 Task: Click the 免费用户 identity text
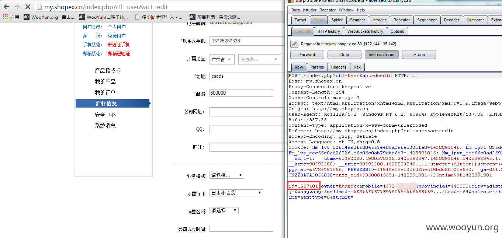117,36
